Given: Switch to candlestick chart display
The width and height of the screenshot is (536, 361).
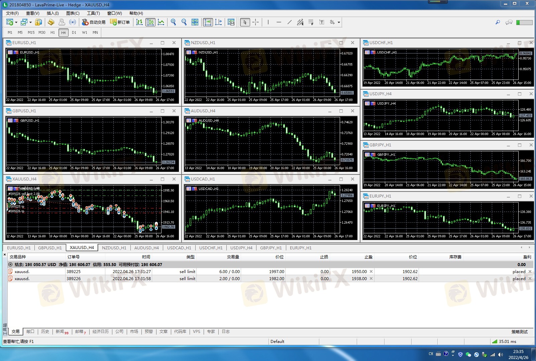Looking at the screenshot, I should (x=150, y=22).
